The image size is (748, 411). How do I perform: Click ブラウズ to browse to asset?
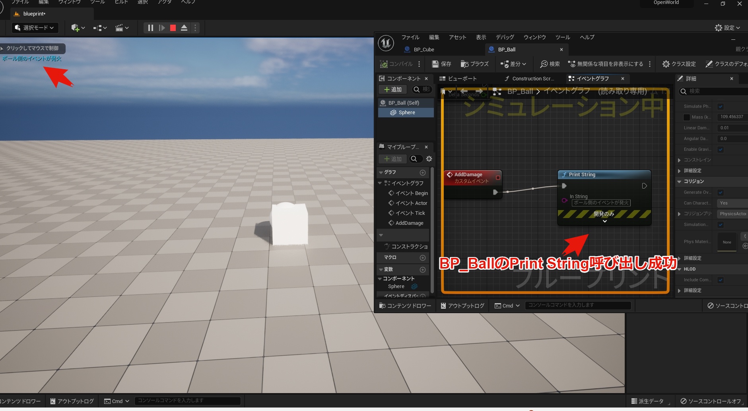tap(475, 64)
